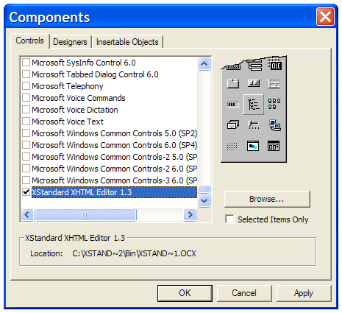
Task: Click the Browse... button
Action: [x=267, y=199]
